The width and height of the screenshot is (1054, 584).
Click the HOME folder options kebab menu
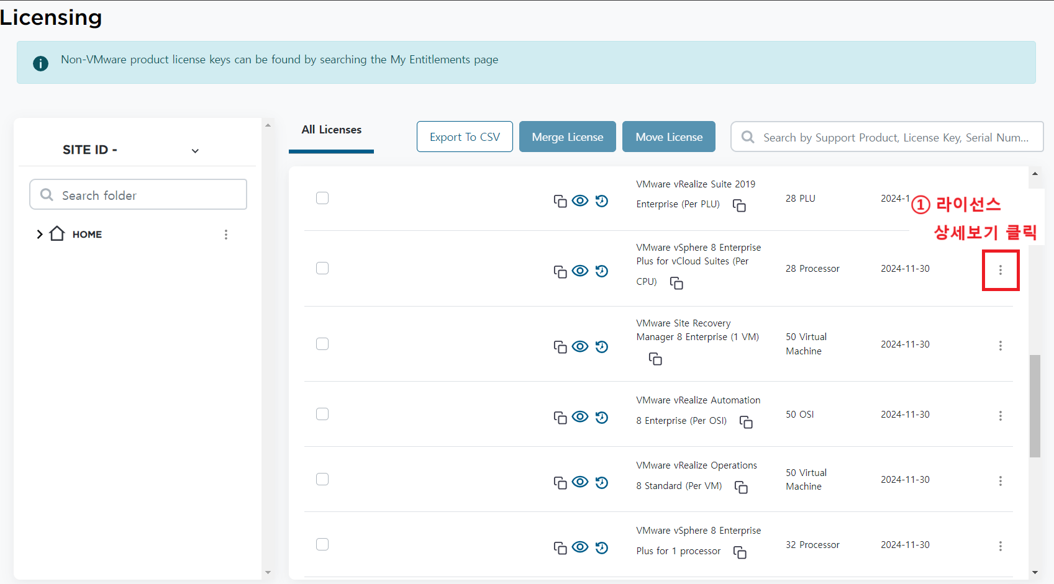coord(226,235)
